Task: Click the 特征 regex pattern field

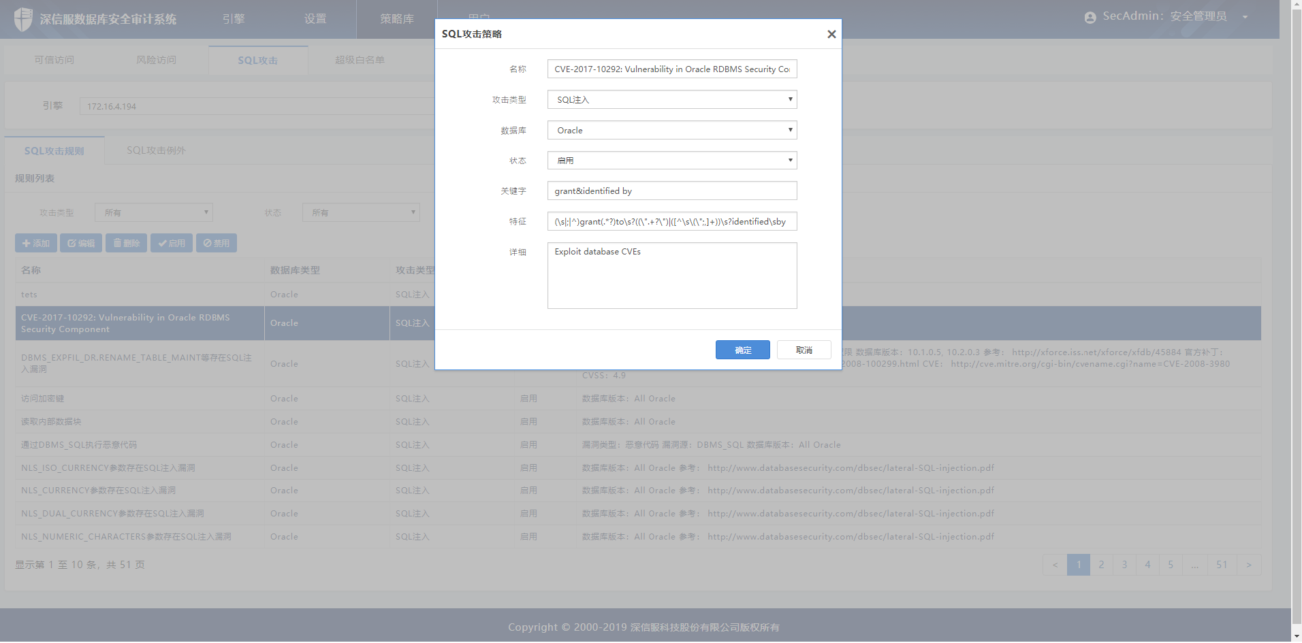Action: coord(671,221)
